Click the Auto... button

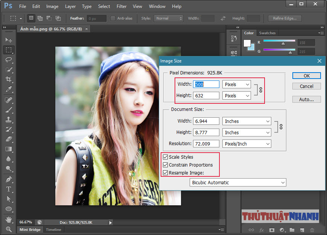coord(306,99)
